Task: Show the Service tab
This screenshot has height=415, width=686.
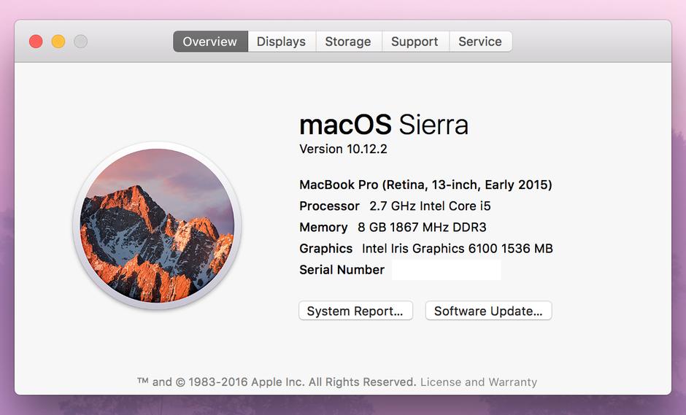Action: pyautogui.click(x=479, y=42)
